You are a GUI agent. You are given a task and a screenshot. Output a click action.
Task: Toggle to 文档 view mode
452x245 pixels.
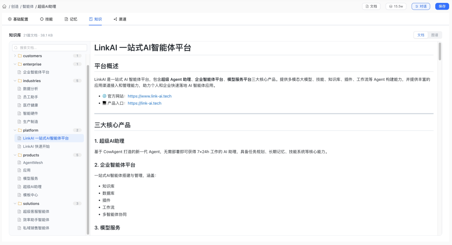point(421,35)
